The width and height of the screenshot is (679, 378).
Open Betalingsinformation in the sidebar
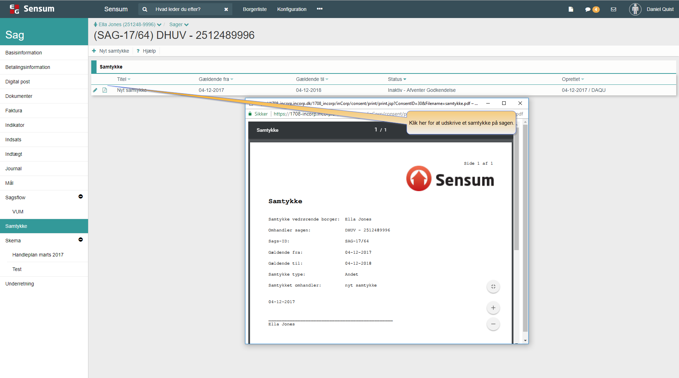tap(44, 67)
